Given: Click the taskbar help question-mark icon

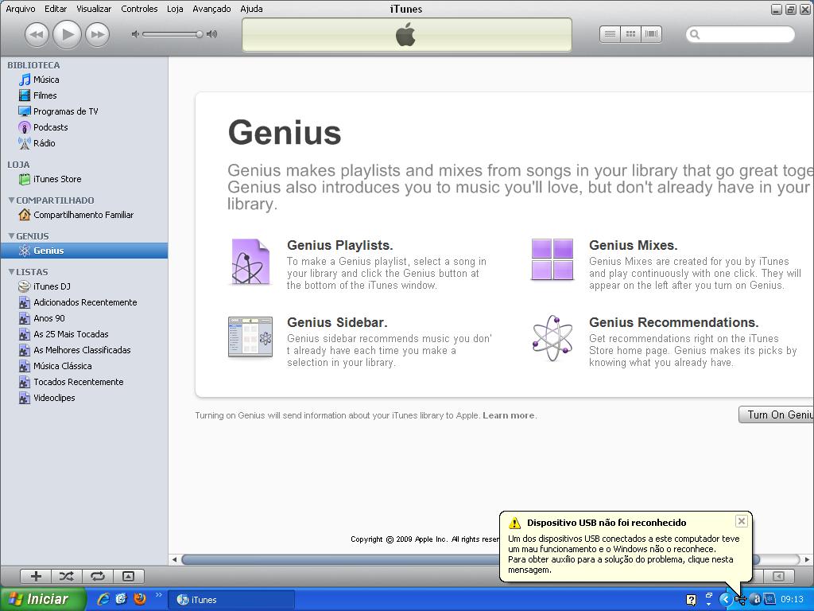Looking at the screenshot, I should click(x=691, y=600).
